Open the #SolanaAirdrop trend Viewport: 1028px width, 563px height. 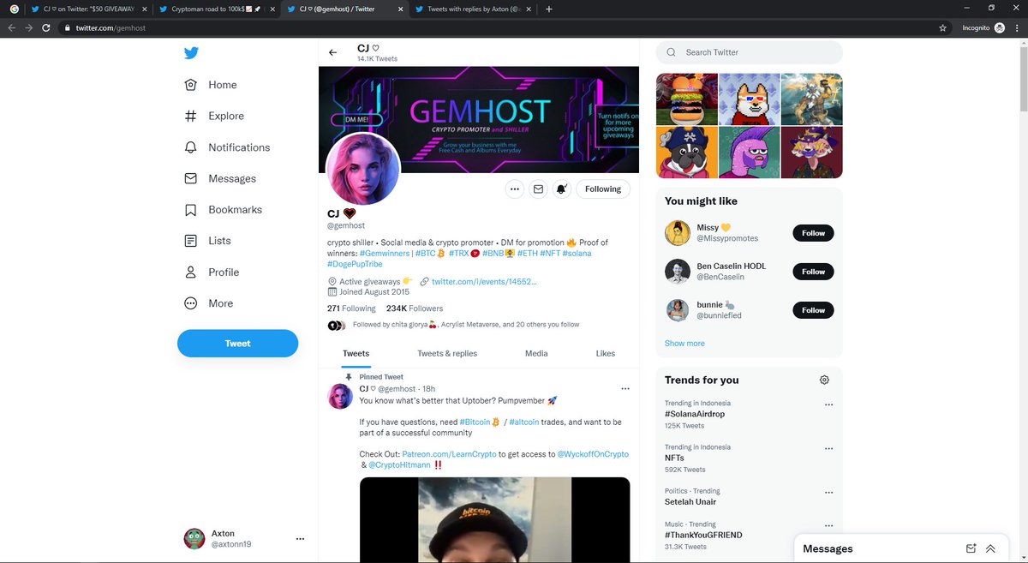[x=695, y=414]
